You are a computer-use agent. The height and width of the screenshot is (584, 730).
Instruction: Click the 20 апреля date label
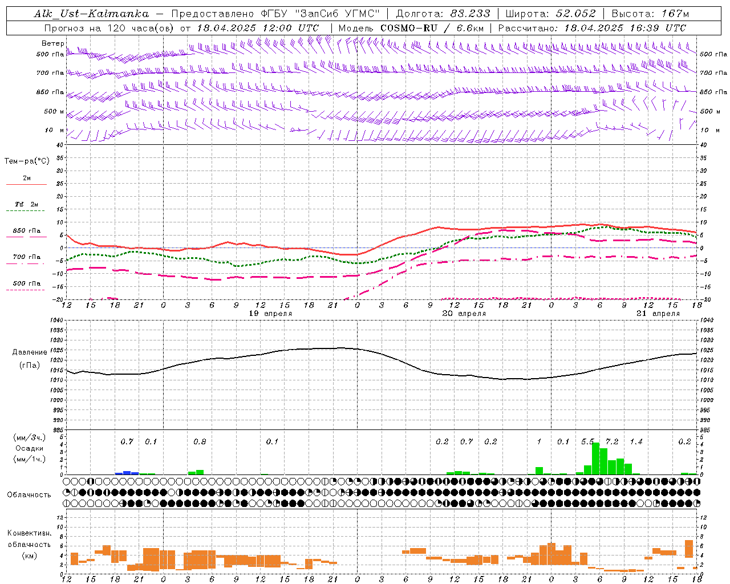pos(464,314)
